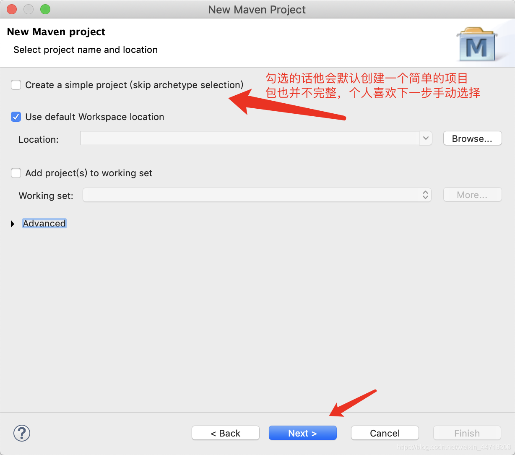
Task: Click the help question mark icon
Action: click(22, 433)
